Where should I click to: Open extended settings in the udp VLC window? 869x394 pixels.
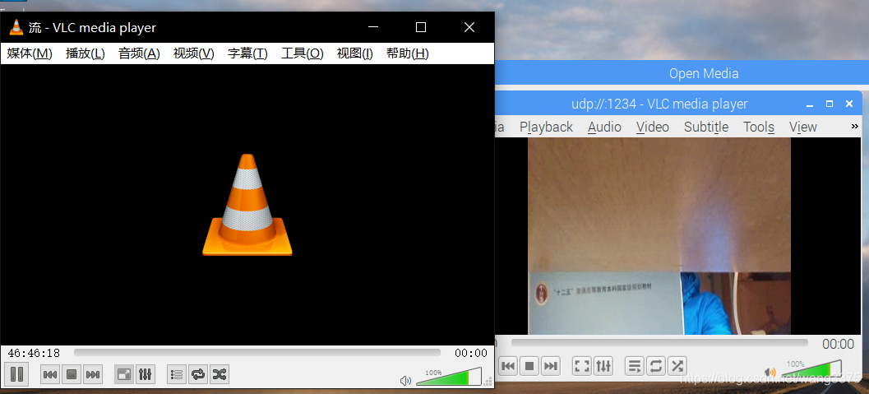click(x=603, y=366)
